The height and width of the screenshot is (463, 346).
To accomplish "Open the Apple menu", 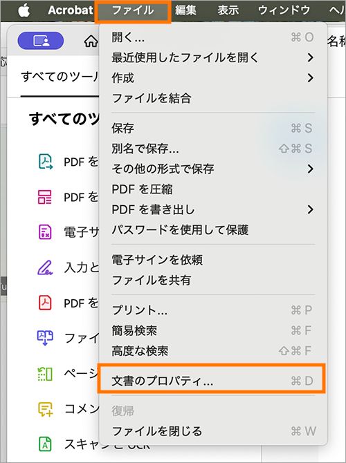I will pos(24,10).
